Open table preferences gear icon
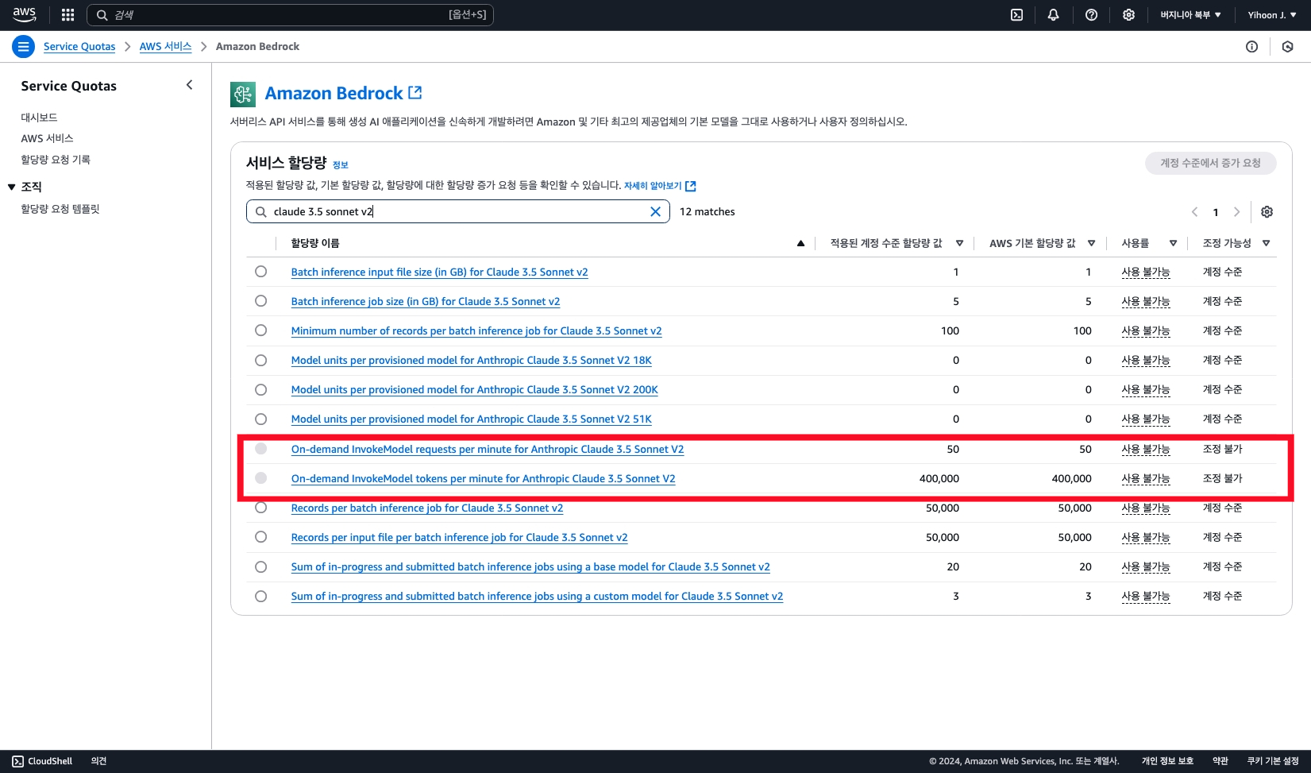 pyautogui.click(x=1267, y=212)
